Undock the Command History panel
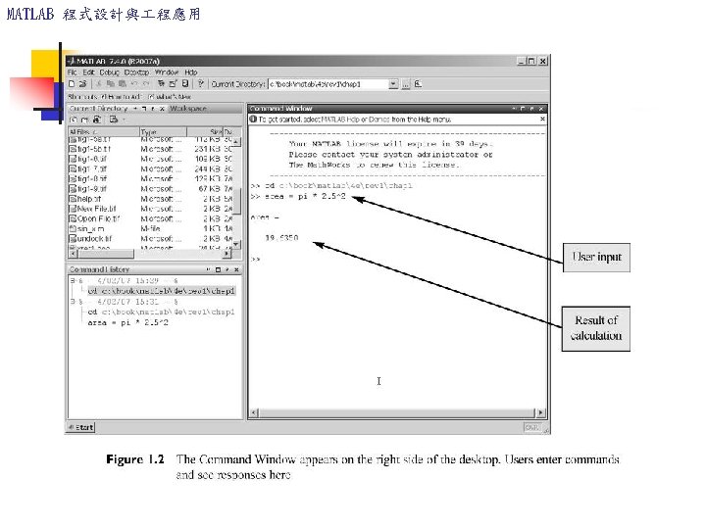The height and width of the screenshot is (529, 706). click(x=227, y=269)
